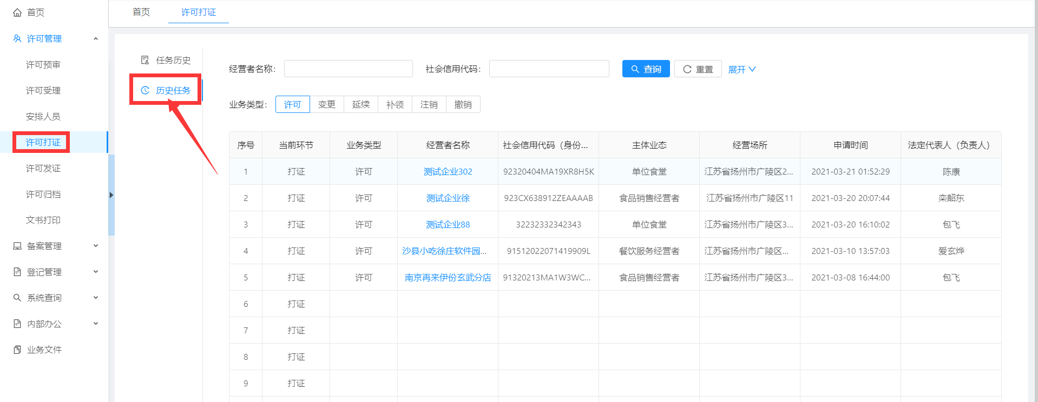The image size is (1038, 402).
Task: Focus the 经营者名称 input field
Action: coord(348,69)
